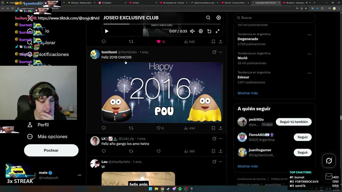Switch to the YouTube browser tab

[x=143, y=3]
